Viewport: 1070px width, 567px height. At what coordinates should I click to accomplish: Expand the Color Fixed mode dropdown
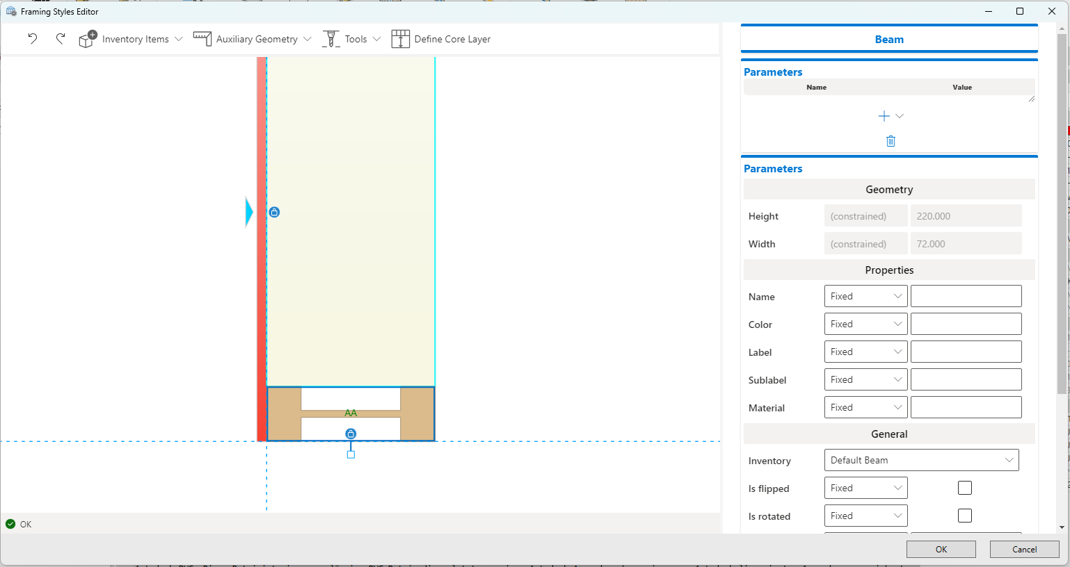click(866, 324)
